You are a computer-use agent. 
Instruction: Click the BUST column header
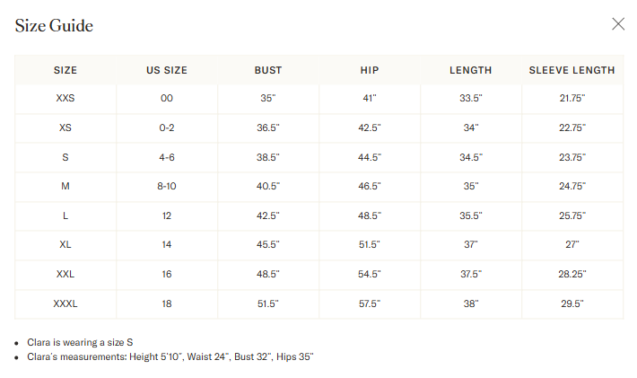[x=268, y=70]
